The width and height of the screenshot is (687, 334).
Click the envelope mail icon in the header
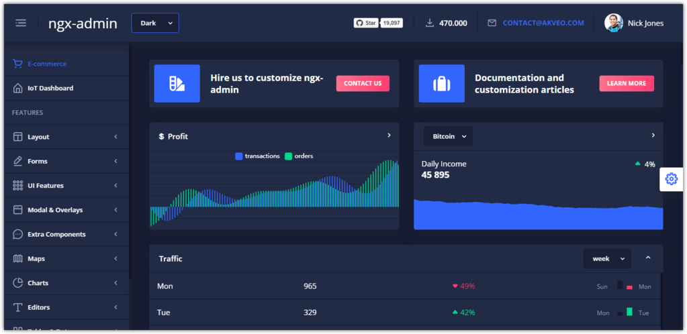(492, 23)
